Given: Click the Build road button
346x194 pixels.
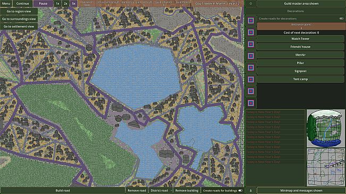Looking at the screenshot, I should 62,190.
